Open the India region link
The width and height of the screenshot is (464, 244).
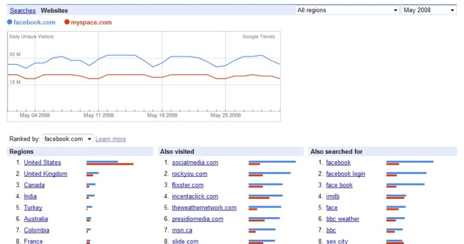[x=30, y=196]
